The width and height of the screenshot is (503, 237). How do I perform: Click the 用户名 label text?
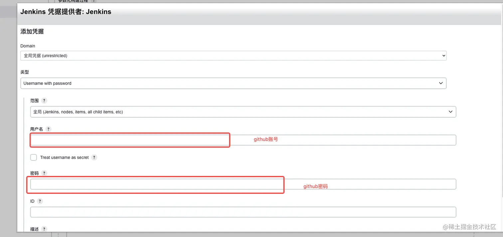click(37, 129)
